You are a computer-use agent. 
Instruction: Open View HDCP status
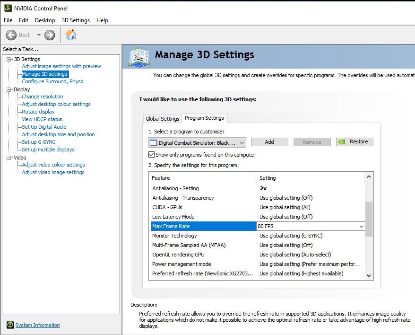(x=42, y=119)
